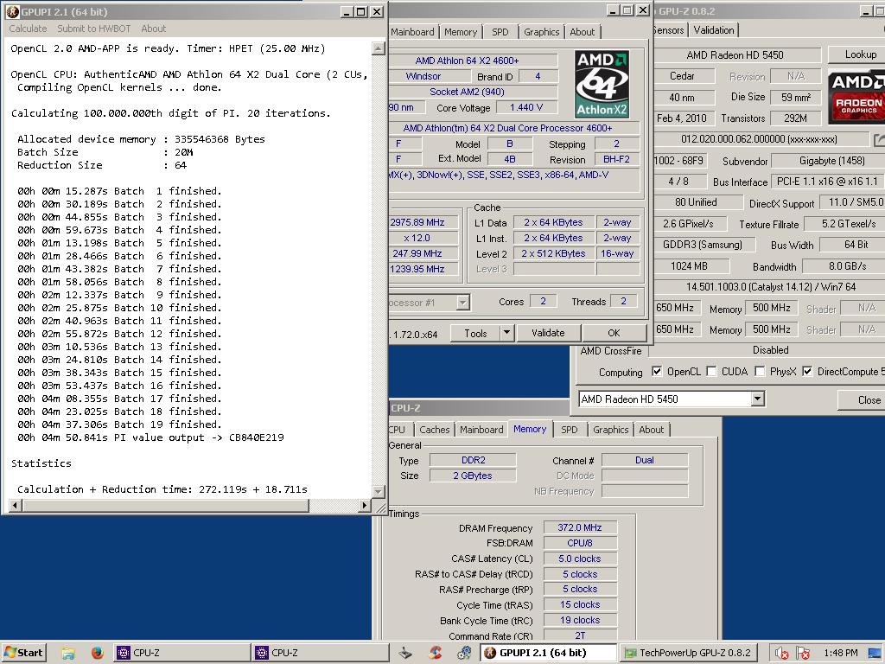This screenshot has height=664, width=885.
Task: Click the vertical scroll up arrow in GPUPI
Action: point(379,48)
